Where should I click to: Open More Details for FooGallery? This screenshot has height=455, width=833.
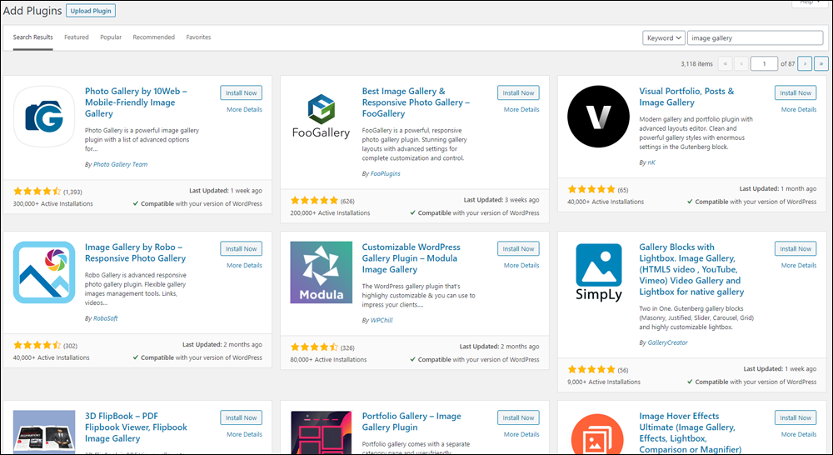(521, 109)
